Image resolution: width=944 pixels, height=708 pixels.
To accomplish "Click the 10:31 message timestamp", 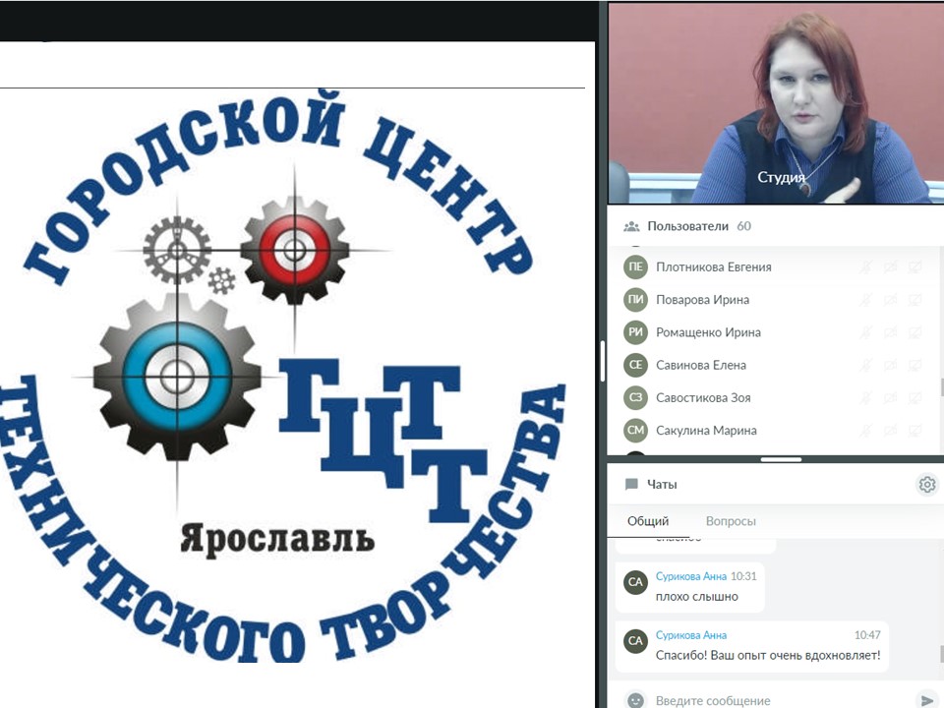I will coord(743,576).
